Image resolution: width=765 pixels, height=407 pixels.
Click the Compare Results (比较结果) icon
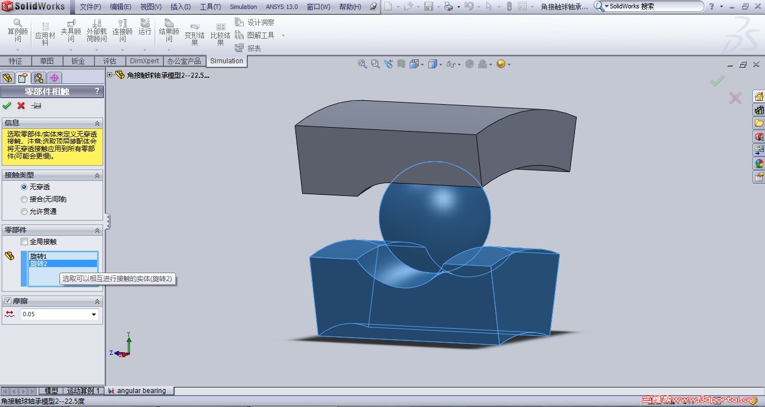coord(220,34)
